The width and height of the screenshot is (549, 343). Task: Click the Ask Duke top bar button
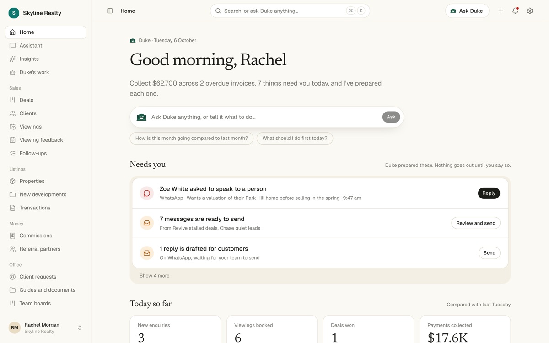pos(467,11)
